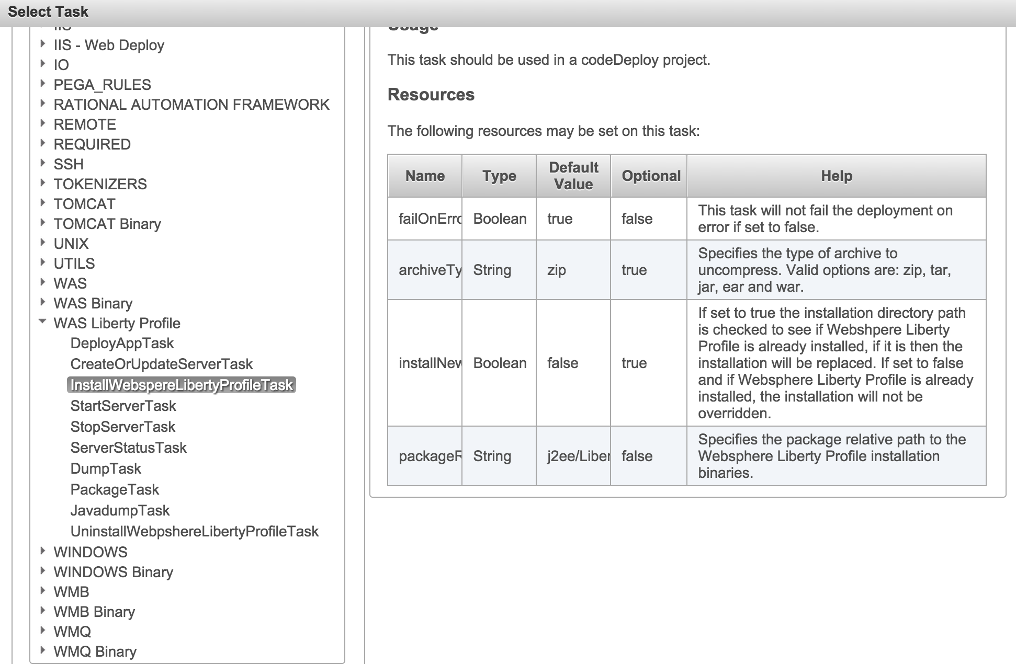The height and width of the screenshot is (664, 1016).
Task: Expand the TOKENIZERS category arrow
Action: (x=43, y=184)
